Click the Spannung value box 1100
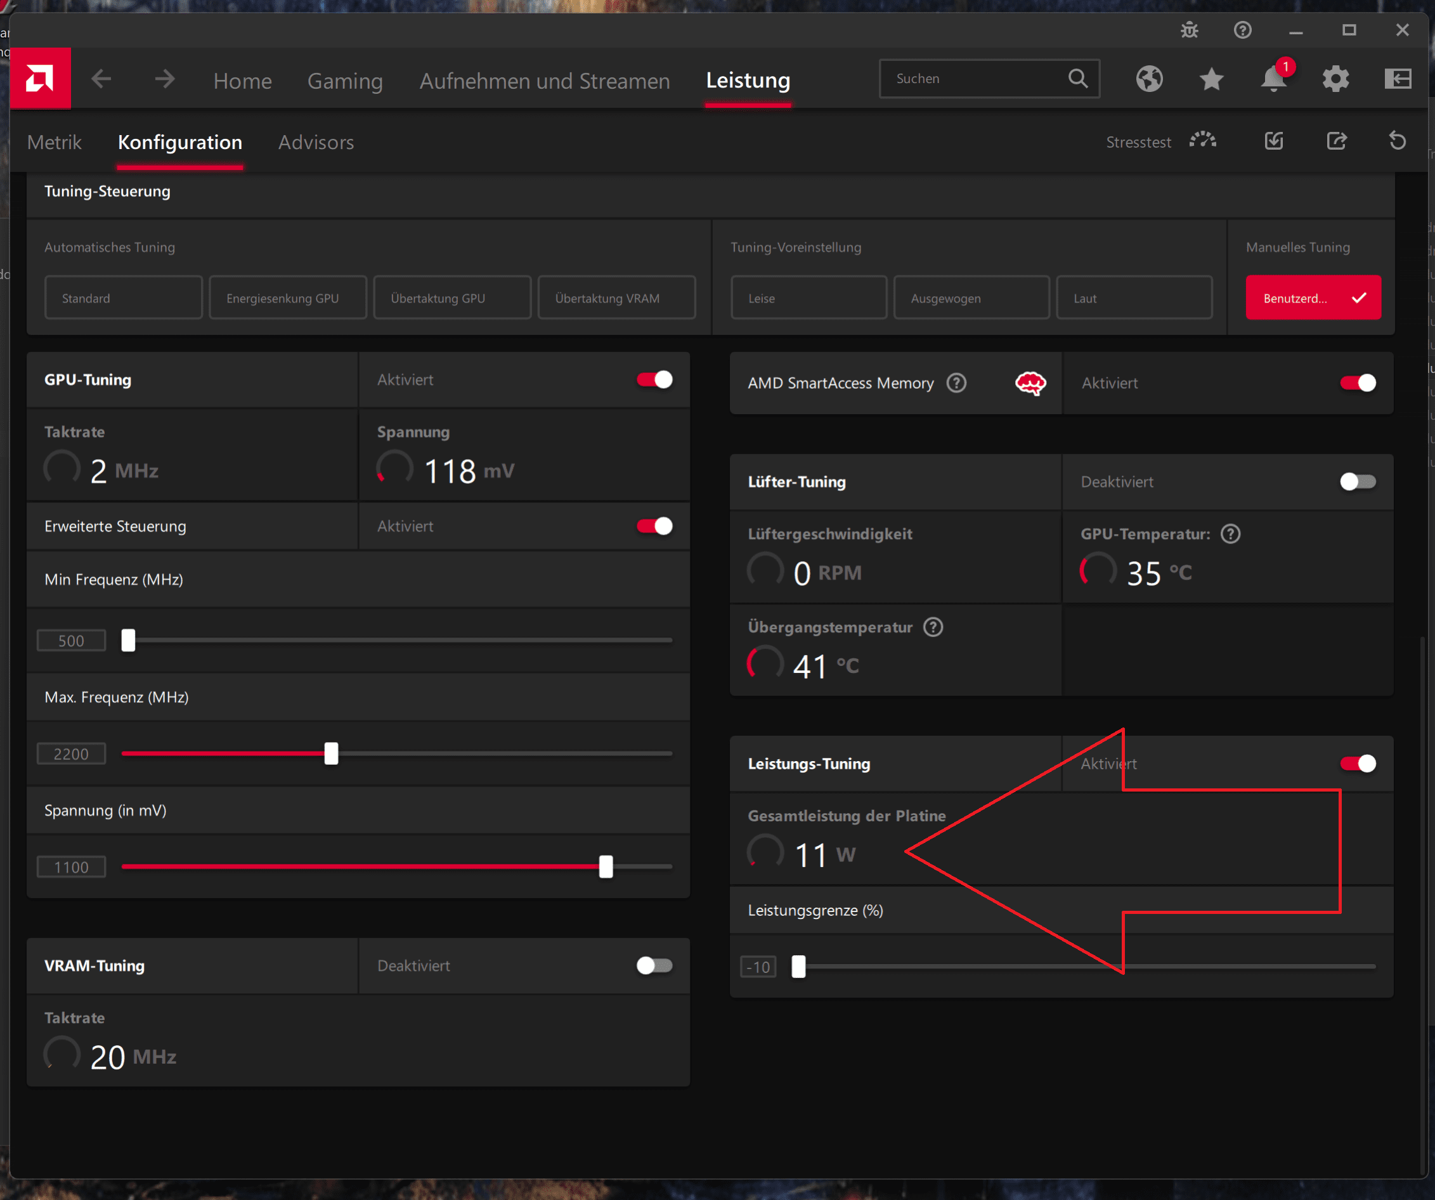Screen dimensions: 1435x1200 click(x=71, y=867)
